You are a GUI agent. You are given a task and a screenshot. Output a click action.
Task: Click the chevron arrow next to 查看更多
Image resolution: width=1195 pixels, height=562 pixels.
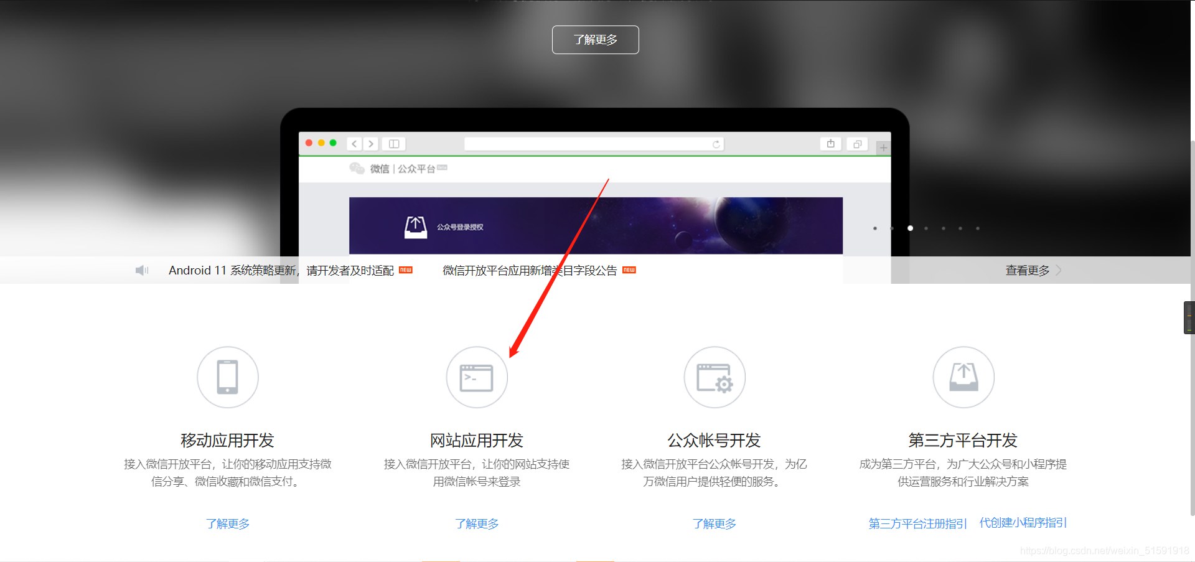coord(1059,270)
